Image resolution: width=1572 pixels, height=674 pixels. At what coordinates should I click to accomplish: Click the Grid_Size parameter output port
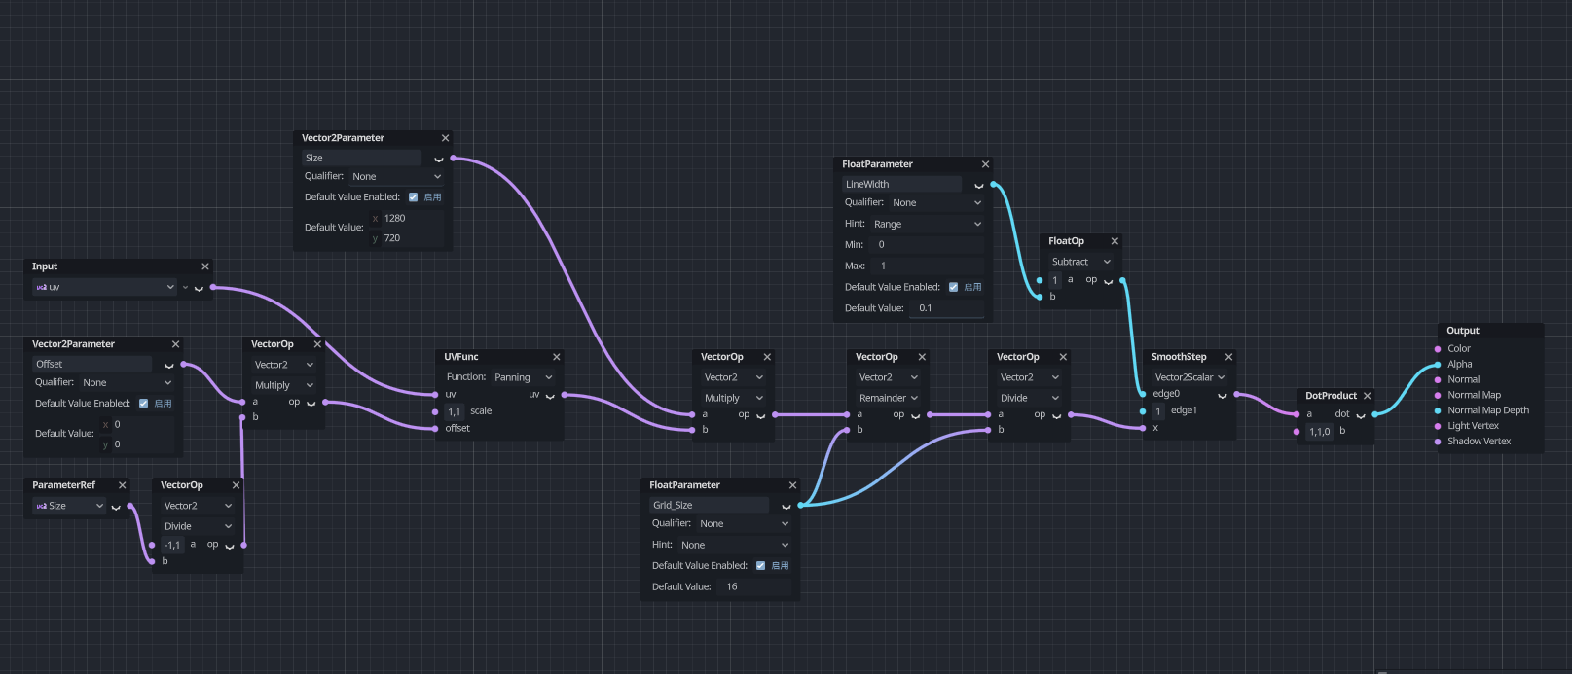point(800,505)
